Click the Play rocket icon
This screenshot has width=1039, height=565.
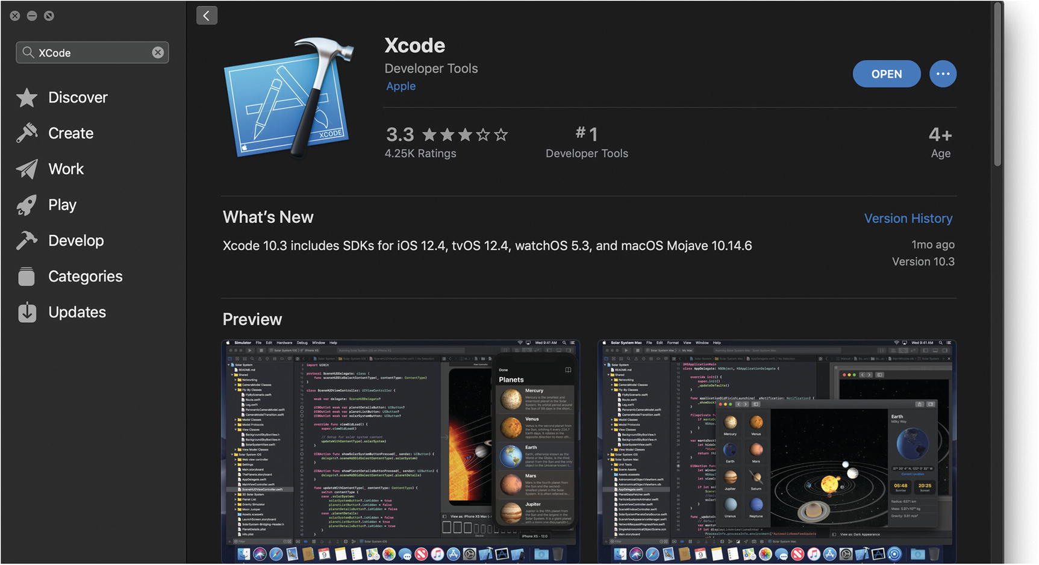(x=27, y=205)
